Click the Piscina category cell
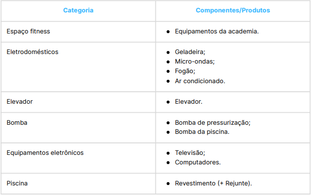This screenshot has height=195, width=312. click(x=18, y=183)
